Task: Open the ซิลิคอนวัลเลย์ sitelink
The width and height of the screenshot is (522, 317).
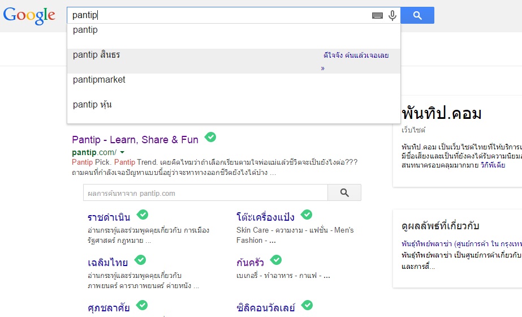Action: click(266, 308)
